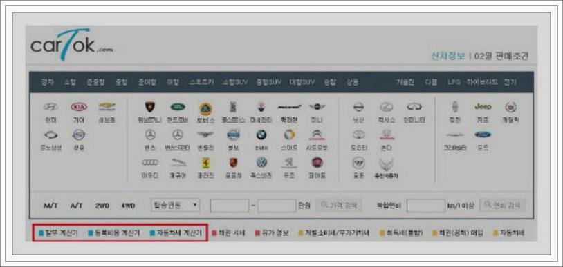Click the 연비 검색 fuel economy search button
Viewport: 563px width, 267px height.
click(x=502, y=206)
